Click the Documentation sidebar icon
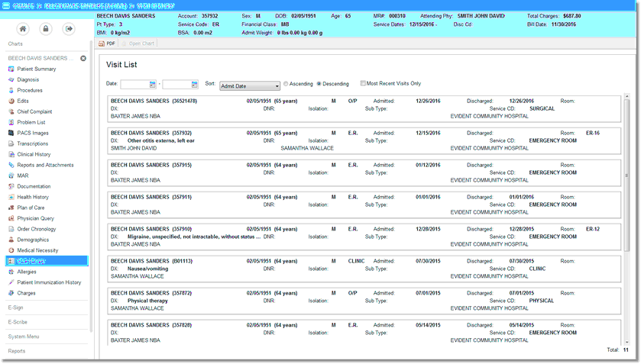Image resolution: width=641 pixels, height=364 pixels. coord(11,186)
